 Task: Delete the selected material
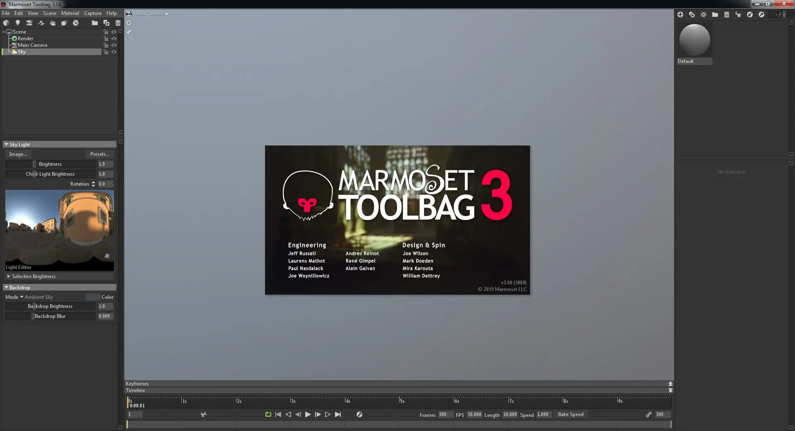tap(727, 15)
